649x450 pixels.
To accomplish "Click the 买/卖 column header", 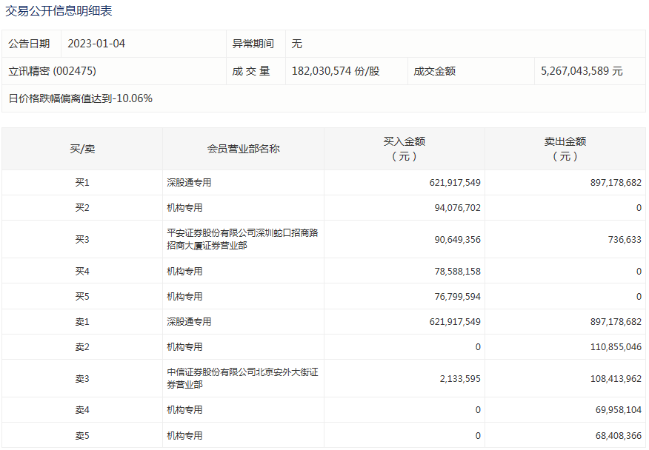I will pos(82,149).
